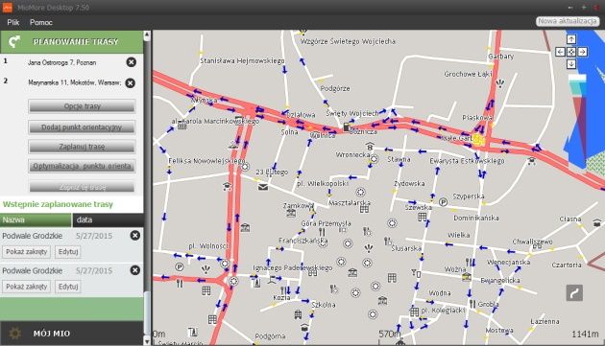Sort saved routes by Nazwa column
Screen dimensions: 605x346
tap(36, 220)
